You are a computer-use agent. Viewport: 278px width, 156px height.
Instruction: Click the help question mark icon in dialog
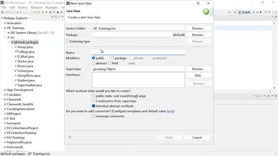[69, 137]
